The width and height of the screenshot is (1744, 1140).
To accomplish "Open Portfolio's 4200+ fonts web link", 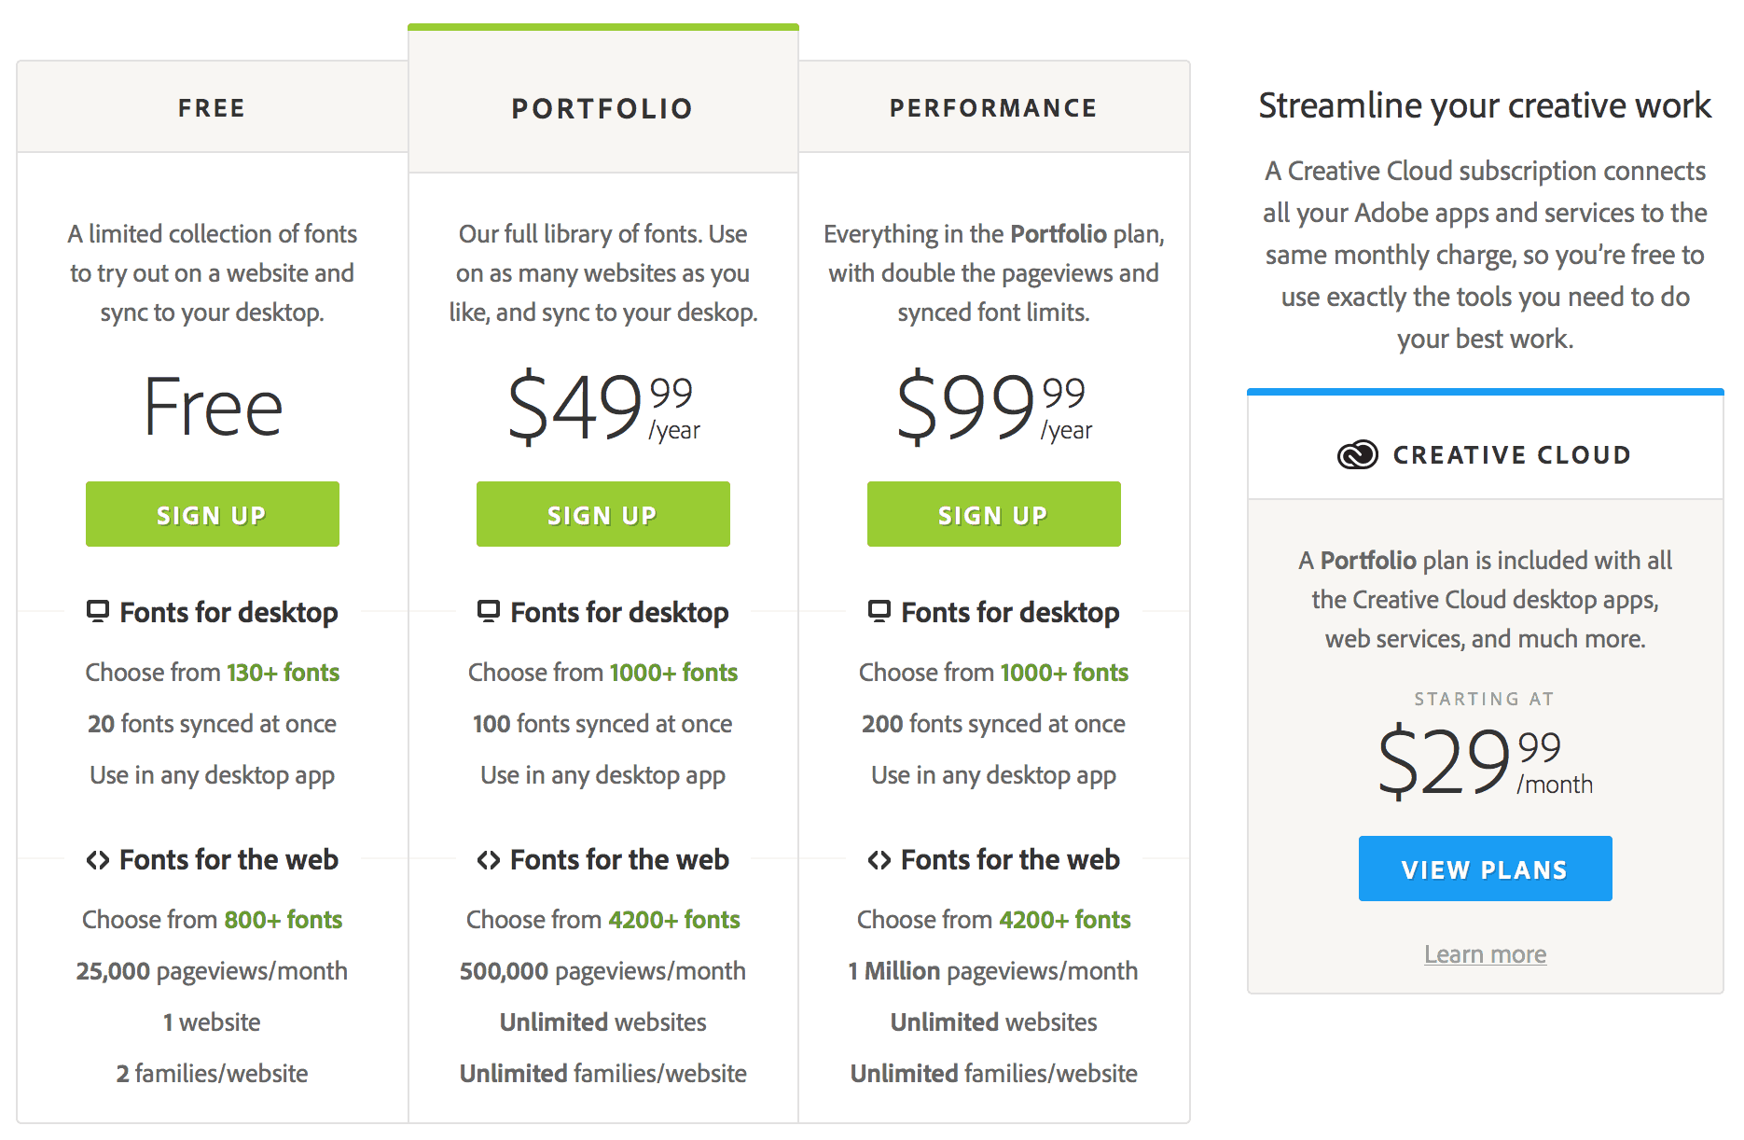I will pos(674,920).
